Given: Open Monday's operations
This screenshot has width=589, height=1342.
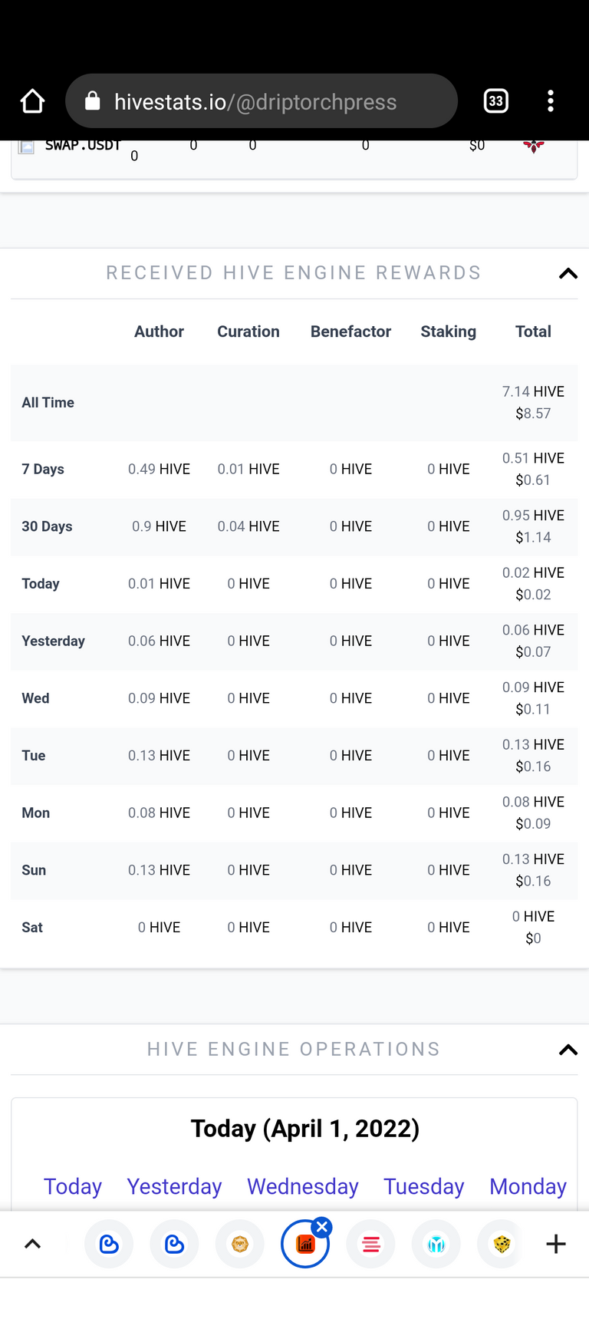Looking at the screenshot, I should [528, 1186].
